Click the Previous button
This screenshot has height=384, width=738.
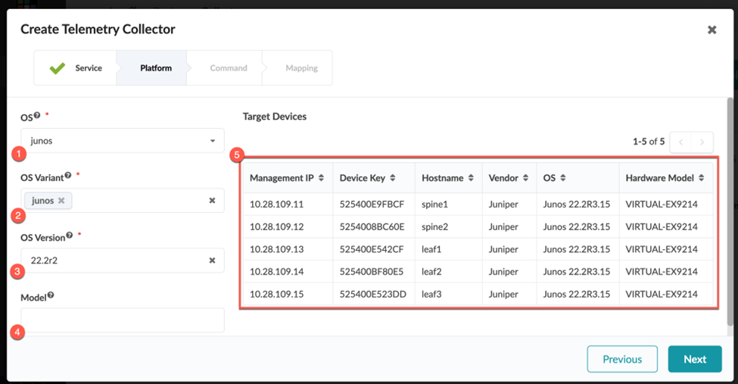(x=621, y=359)
